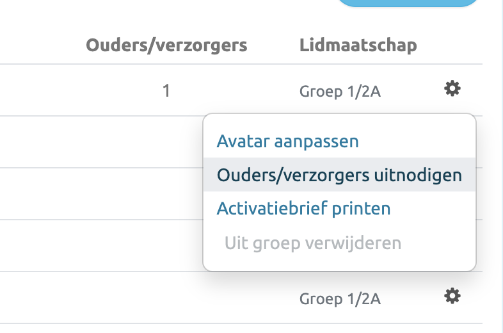The height and width of the screenshot is (333, 503).
Task: Click blank menu space below "Uit groep verwijderen"
Action: pyautogui.click(x=339, y=263)
